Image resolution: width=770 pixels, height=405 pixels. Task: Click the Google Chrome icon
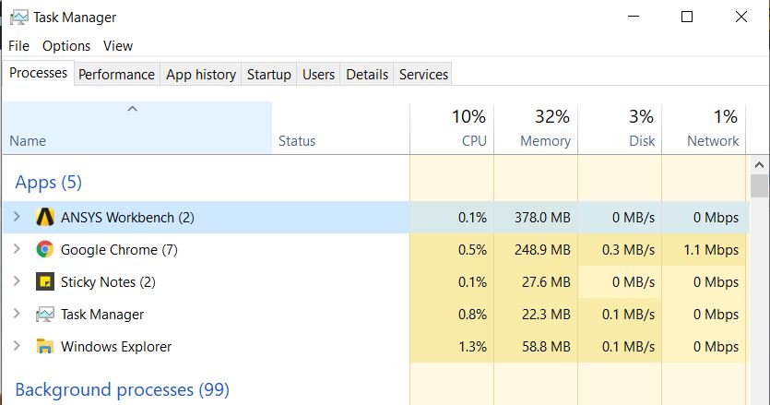[44, 250]
